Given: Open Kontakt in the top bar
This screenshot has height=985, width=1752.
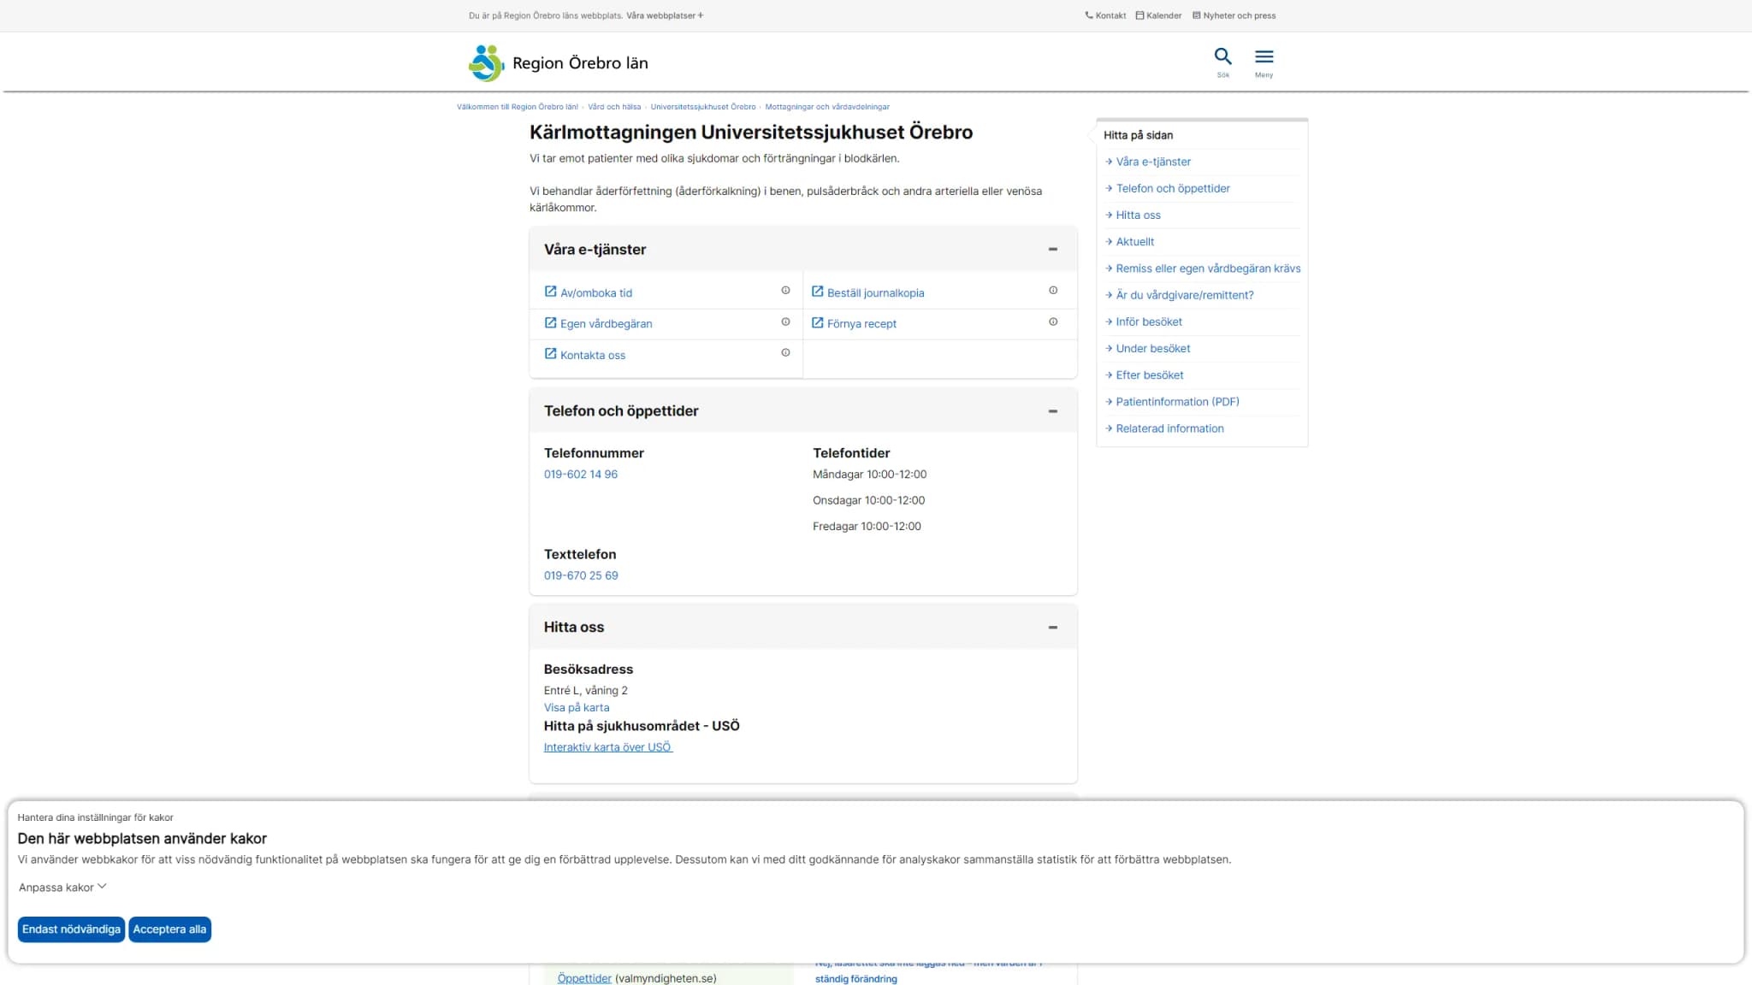Looking at the screenshot, I should [1105, 15].
